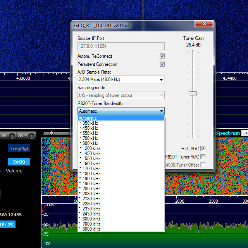Viewport: 248px width, 248px height.
Task: Choose ~ 1450 kHz bandwidth
Action: click(121, 153)
